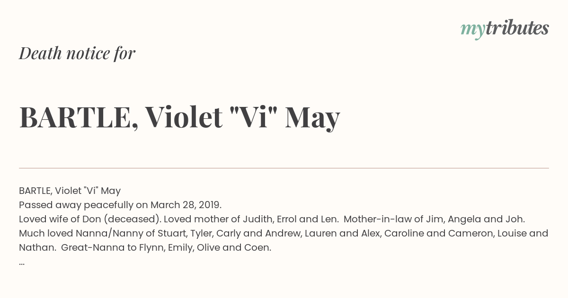Click the green 'my' part of the logo
The height and width of the screenshot is (298, 568).
point(472,30)
